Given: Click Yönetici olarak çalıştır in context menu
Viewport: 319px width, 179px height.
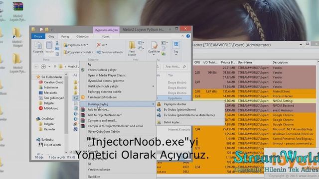Looking at the screenshot, I should coord(102,70).
